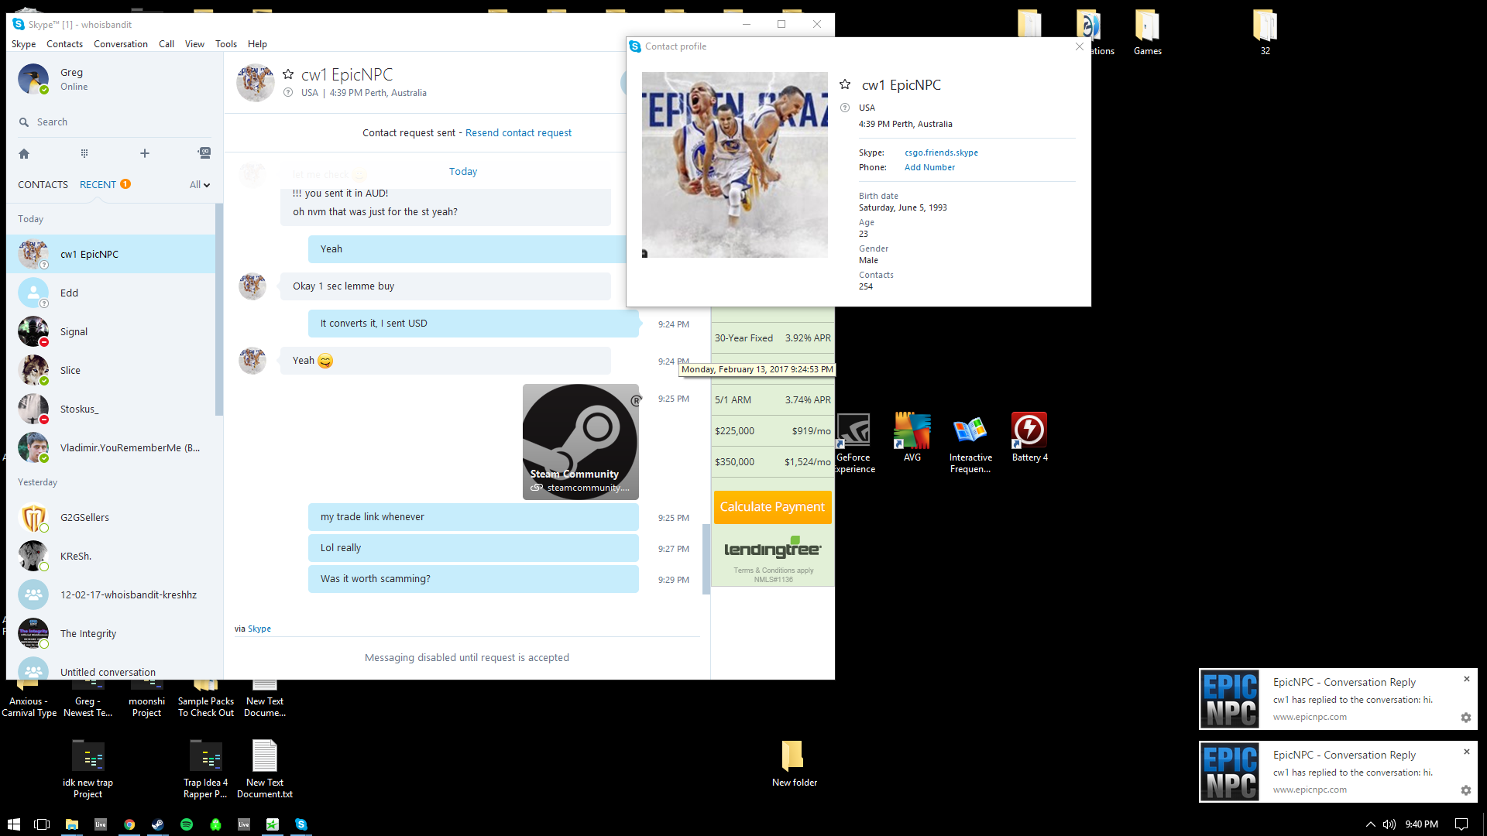The width and height of the screenshot is (1487, 836).
Task: Click the Skype taskbar icon
Action: [301, 824]
